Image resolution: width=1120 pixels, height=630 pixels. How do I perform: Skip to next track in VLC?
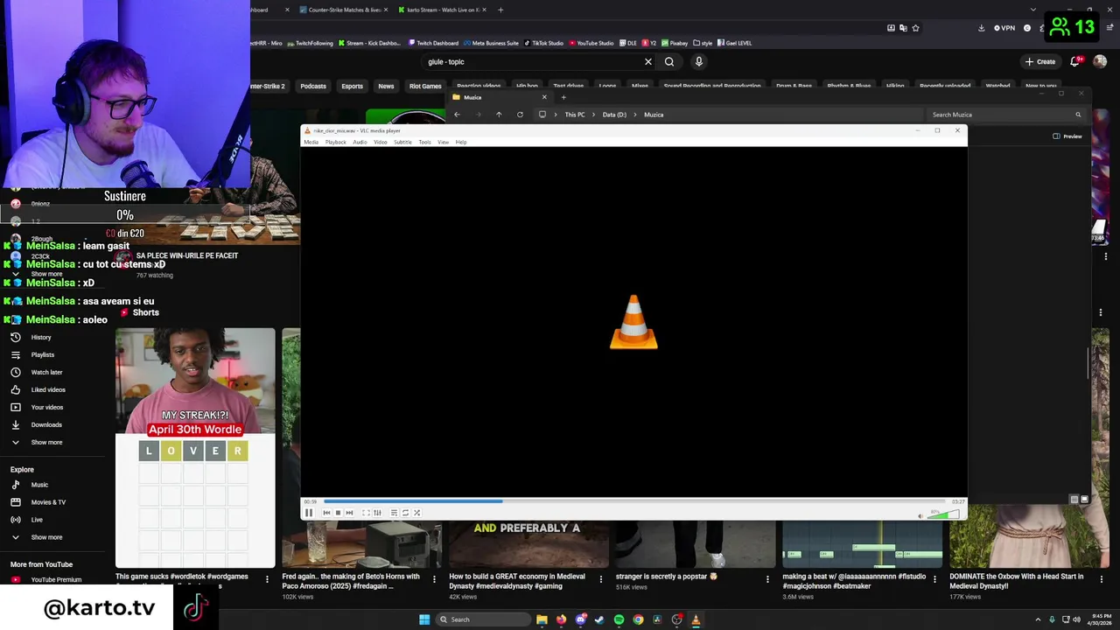click(x=349, y=513)
